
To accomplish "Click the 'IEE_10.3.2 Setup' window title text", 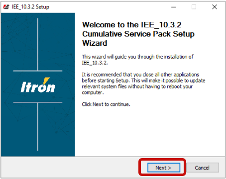I will (x=30, y=7).
